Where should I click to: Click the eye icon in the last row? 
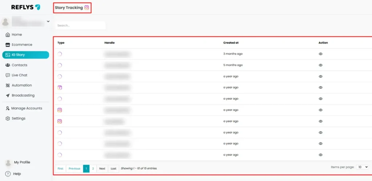pyautogui.click(x=320, y=155)
